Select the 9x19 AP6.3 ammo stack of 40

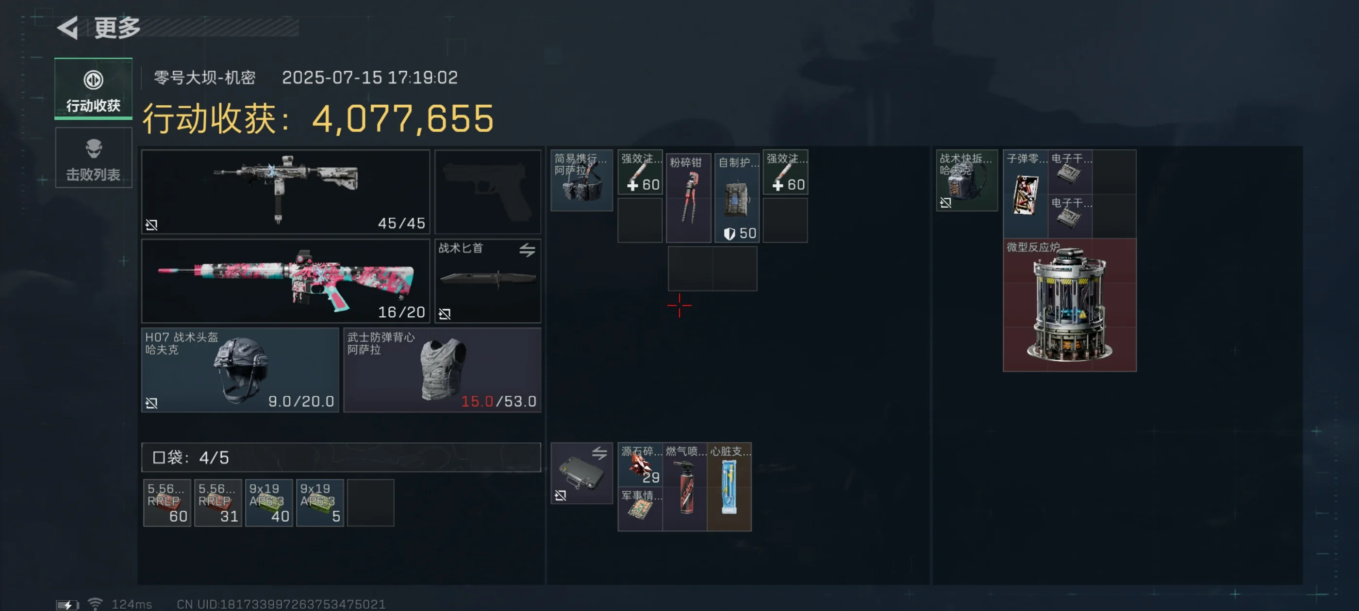coord(269,502)
